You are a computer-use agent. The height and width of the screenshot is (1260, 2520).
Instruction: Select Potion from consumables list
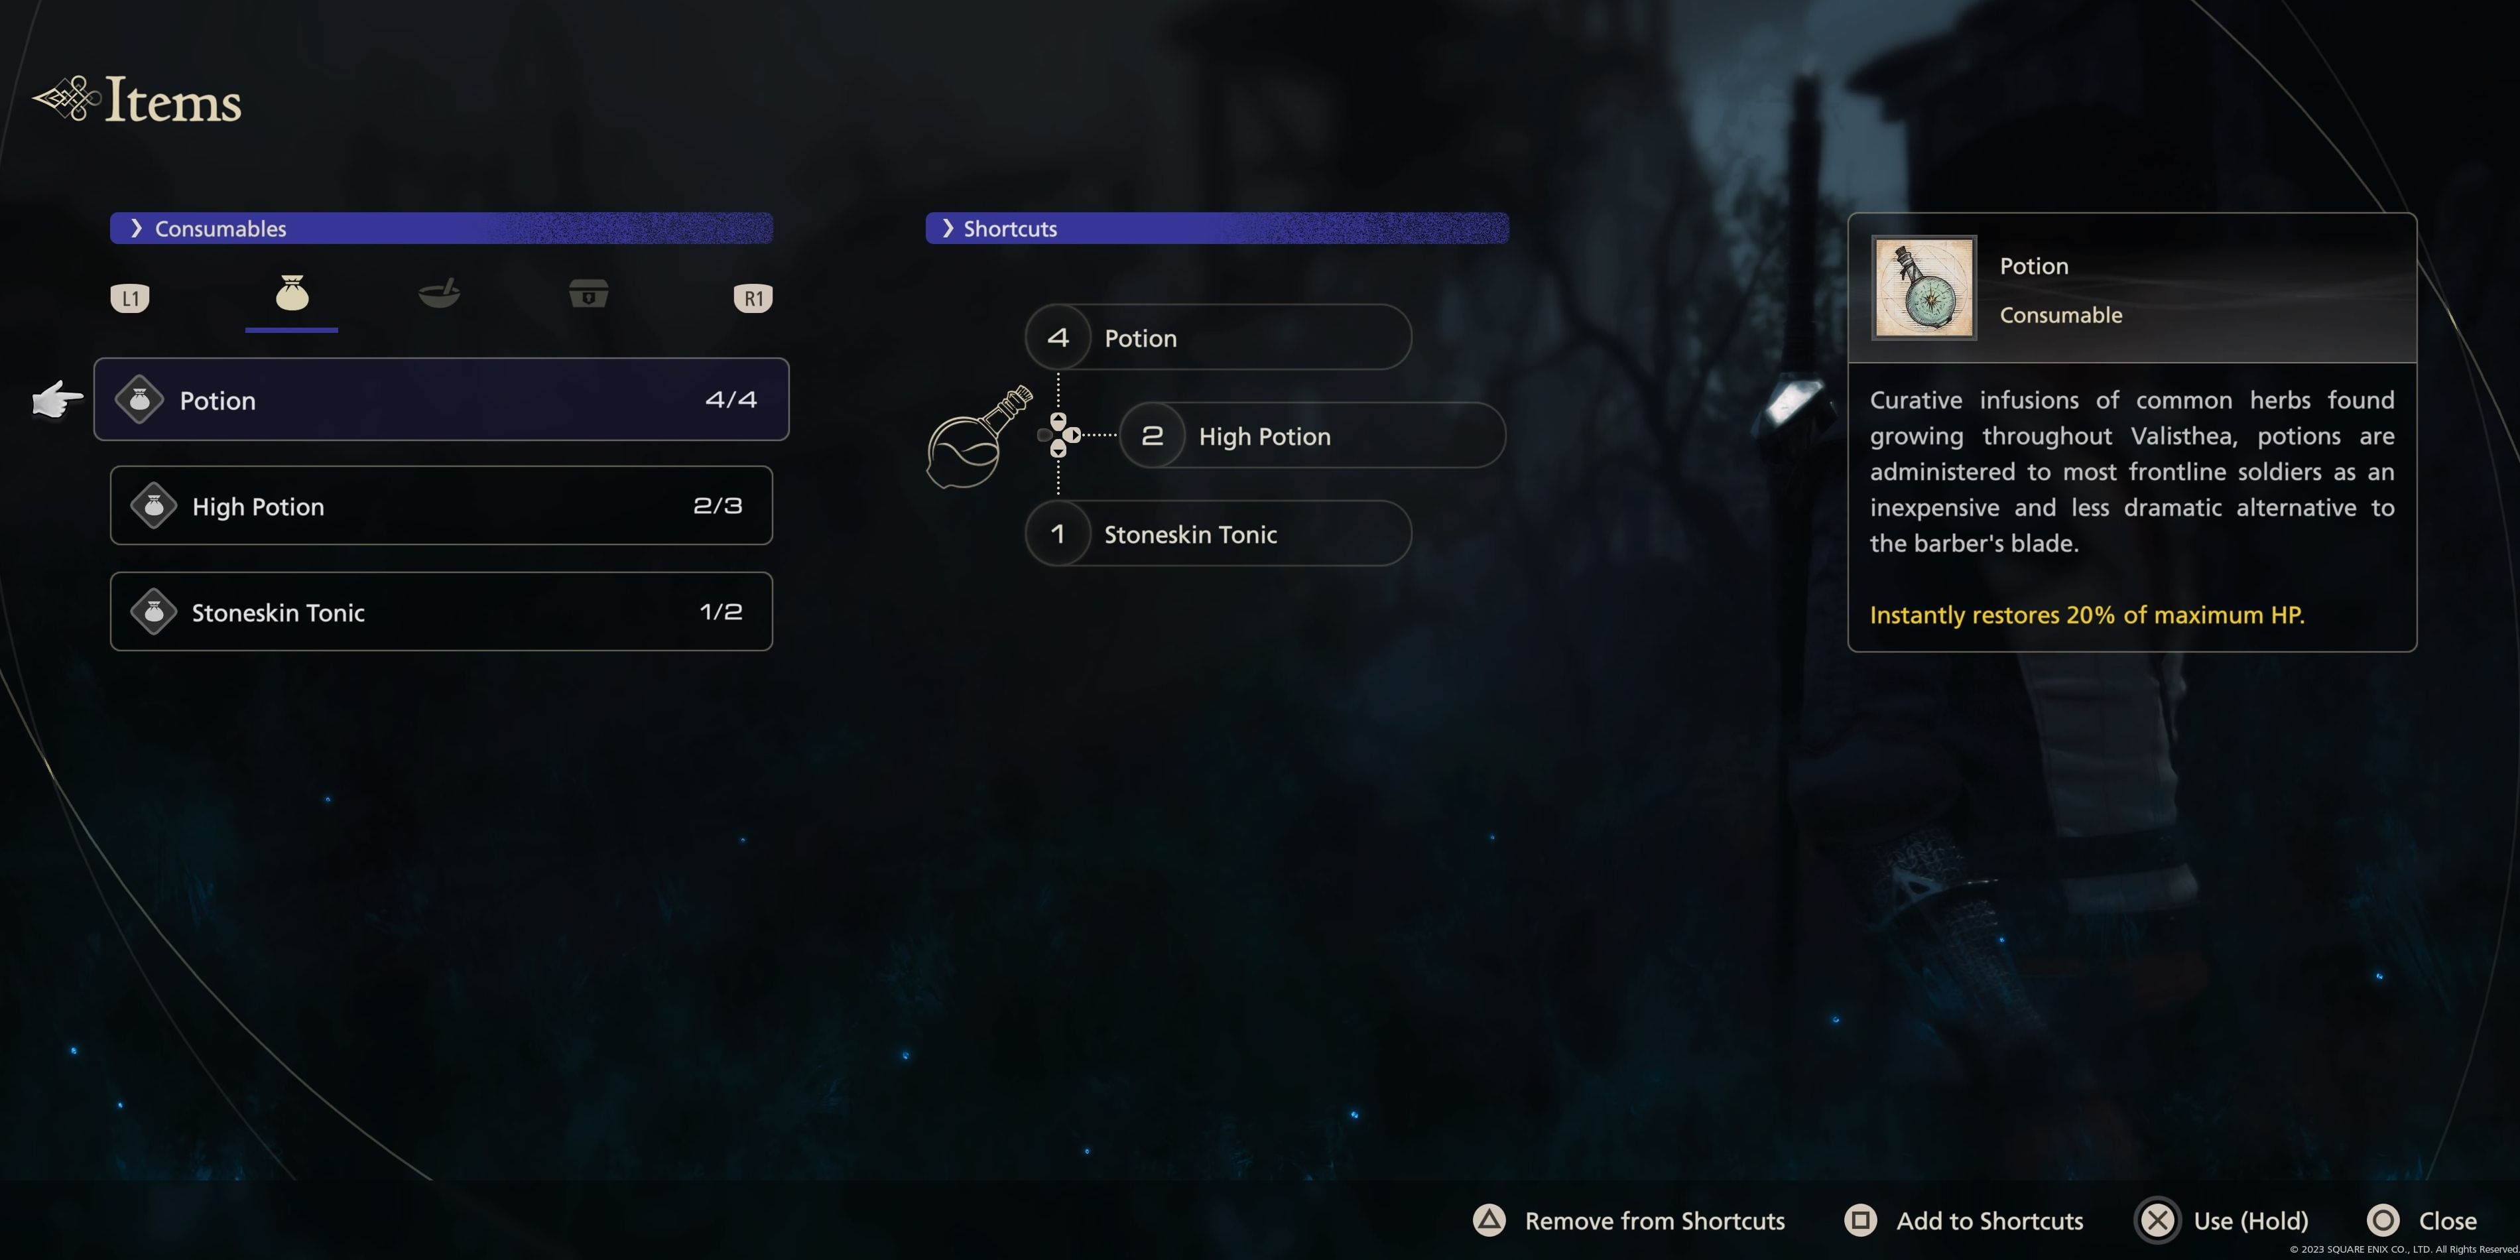tap(442, 399)
